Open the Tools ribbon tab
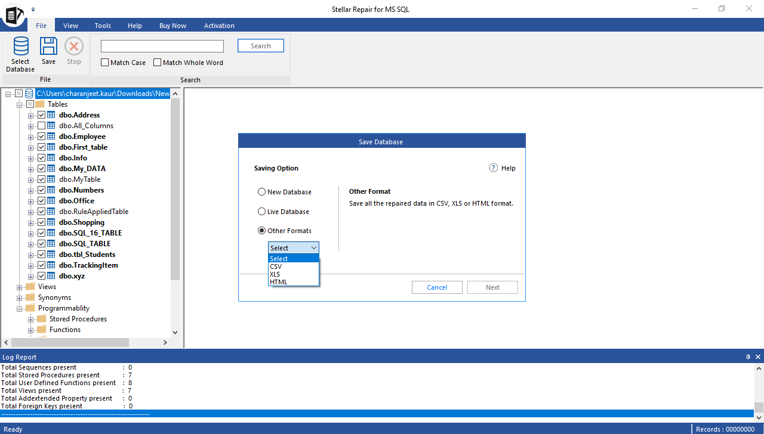The image size is (764, 434). (x=103, y=26)
